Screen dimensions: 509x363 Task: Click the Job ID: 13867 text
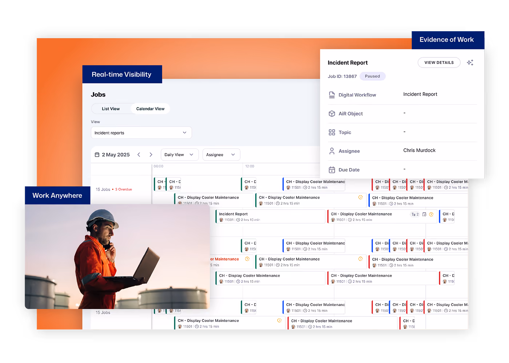coord(342,76)
